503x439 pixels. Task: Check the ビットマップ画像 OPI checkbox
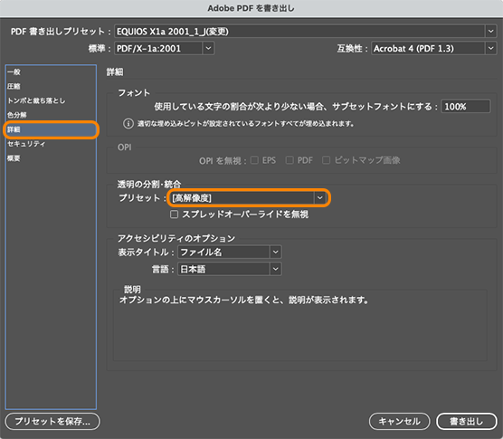(326, 160)
